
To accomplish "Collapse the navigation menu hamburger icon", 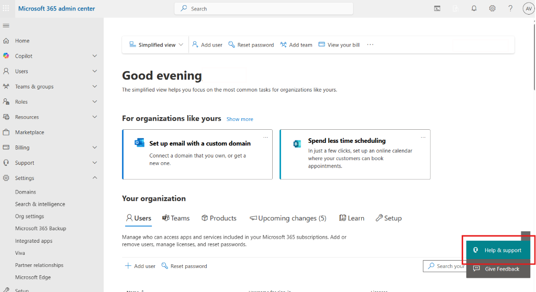I will (6, 26).
